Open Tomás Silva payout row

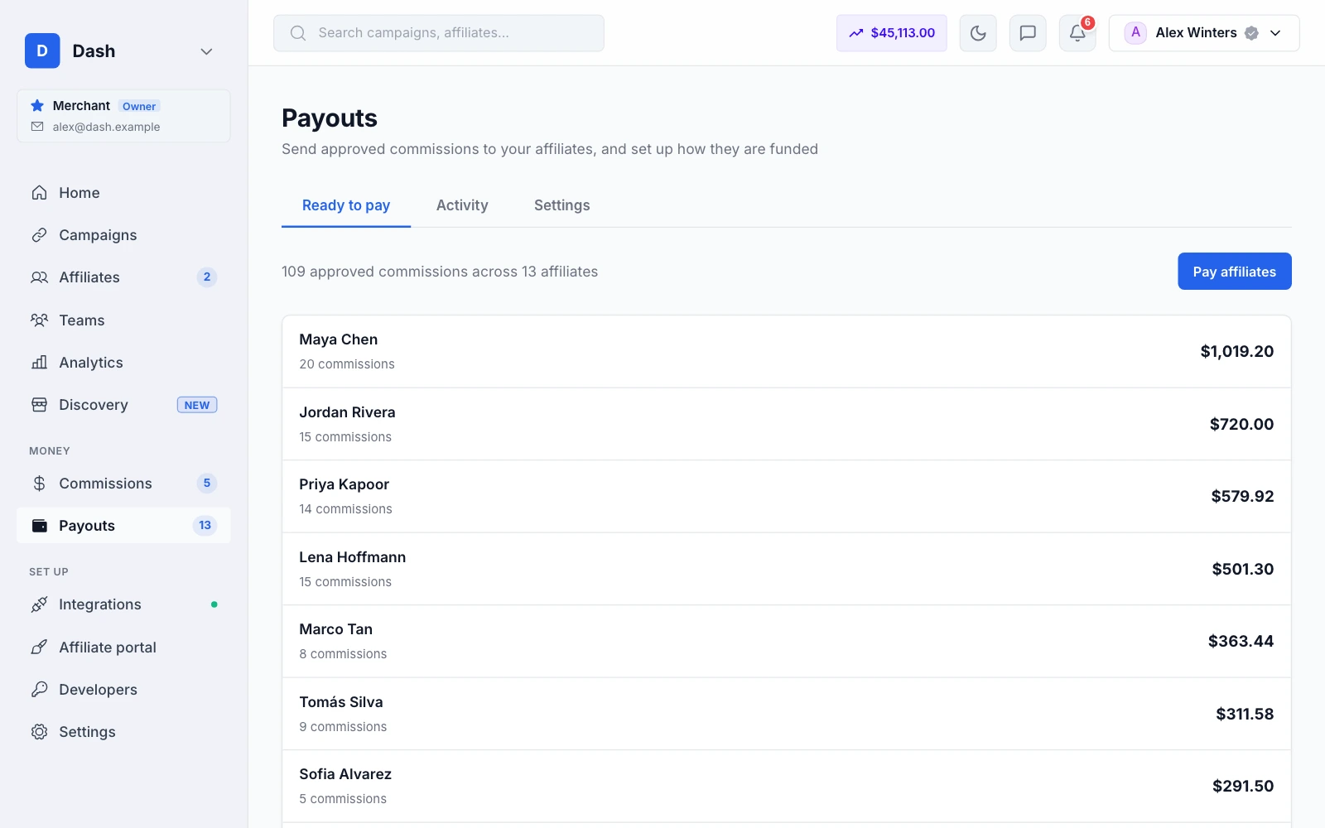coord(787,714)
